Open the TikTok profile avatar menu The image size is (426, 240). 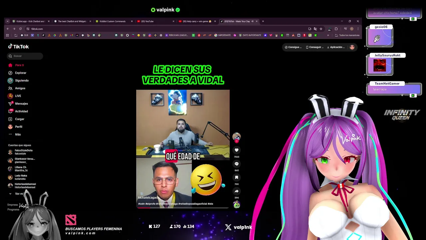point(352,47)
